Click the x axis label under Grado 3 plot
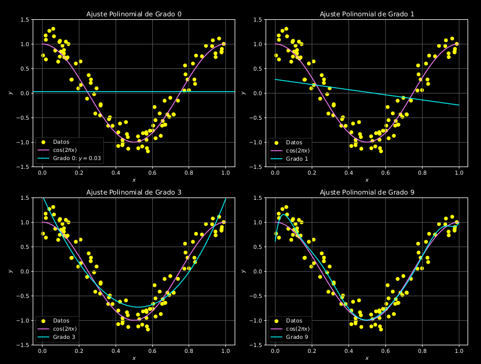 point(134,358)
